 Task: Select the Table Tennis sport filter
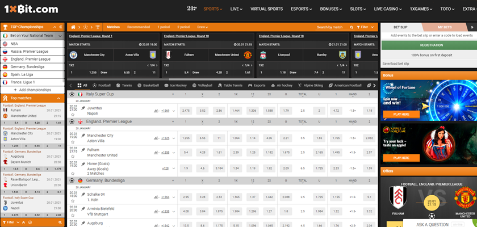click(231, 85)
